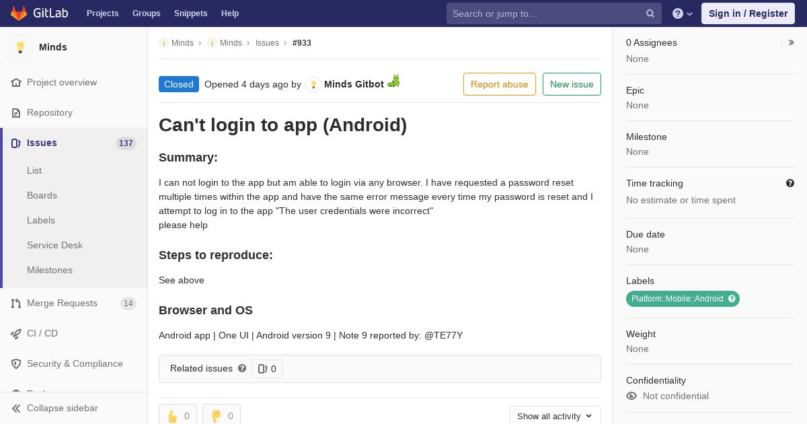Open the GitLab logo home link
807x424 pixels.
(x=38, y=13)
